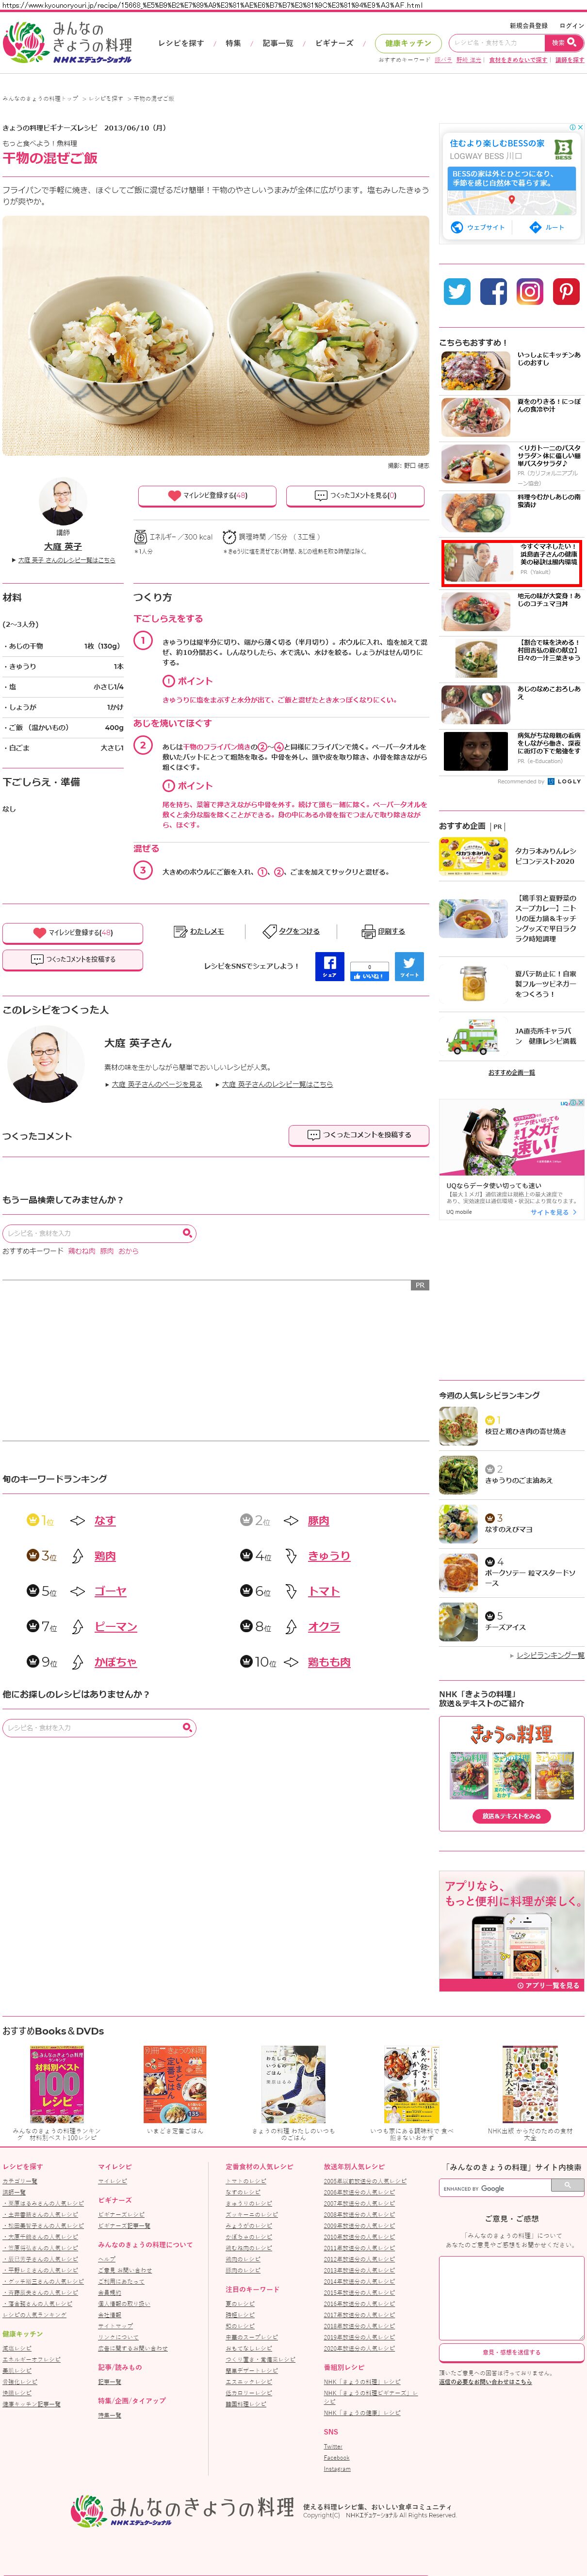Open 記事一覧 in top navigation

[278, 43]
